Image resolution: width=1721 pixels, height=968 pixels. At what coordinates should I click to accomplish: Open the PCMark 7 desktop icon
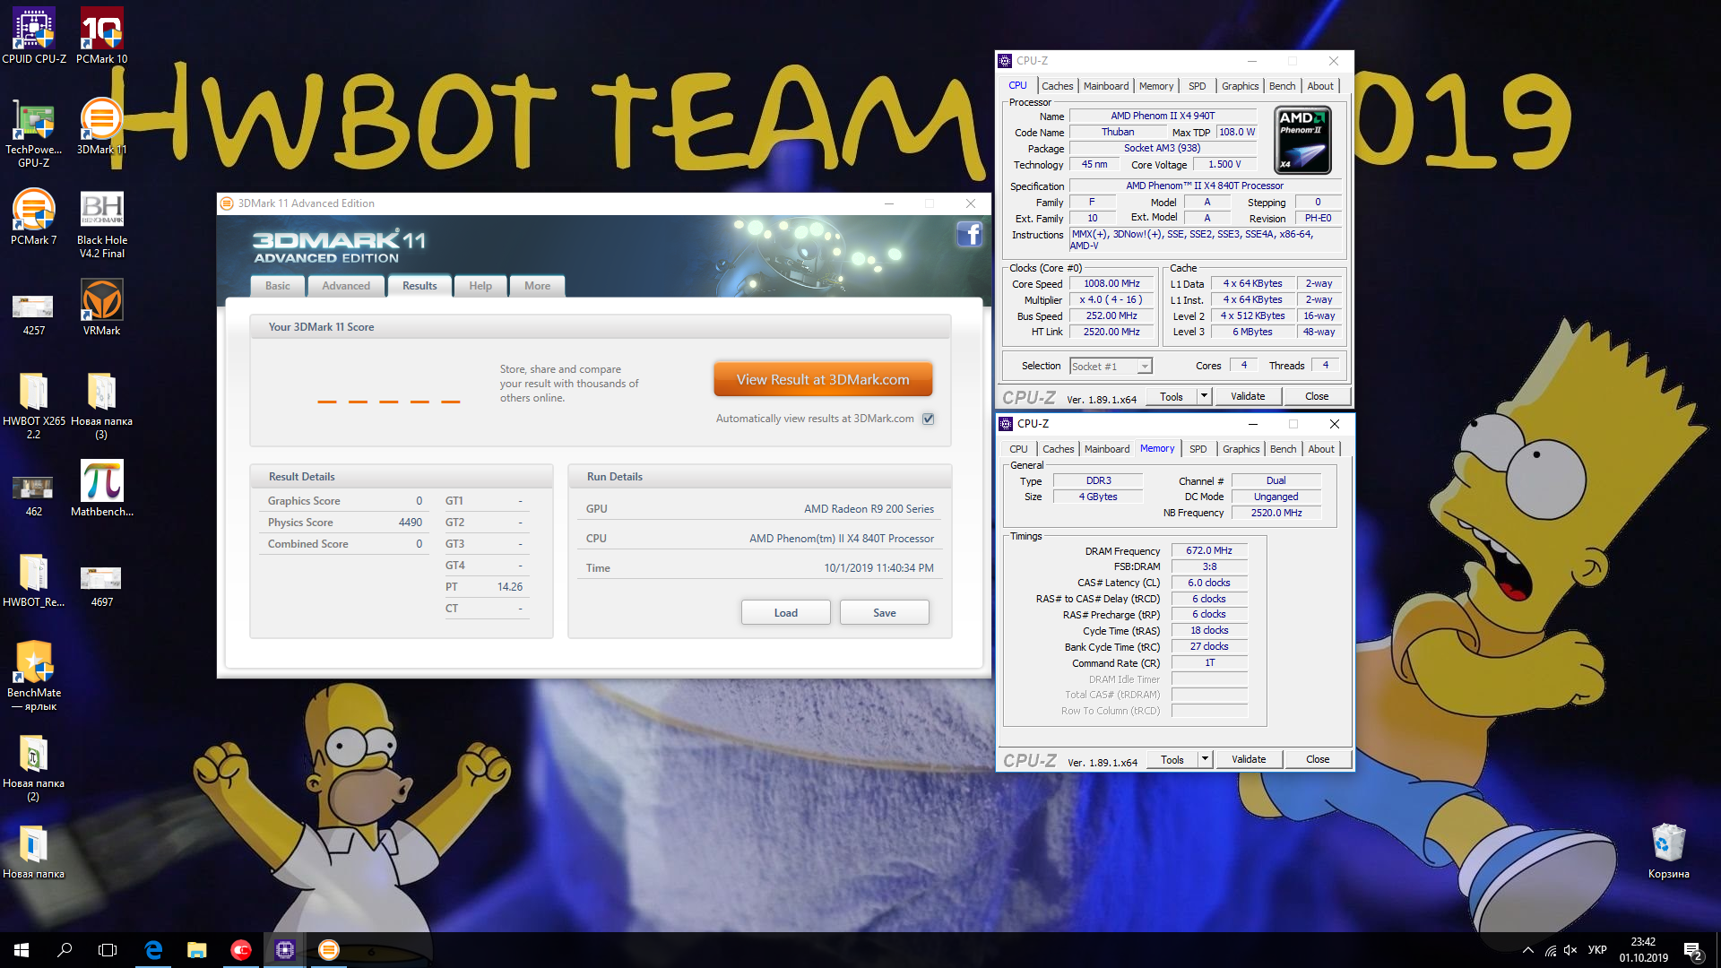tap(34, 217)
